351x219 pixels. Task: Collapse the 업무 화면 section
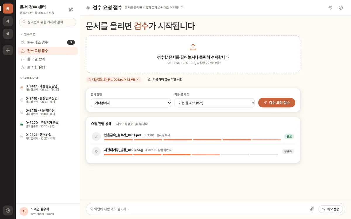(27, 34)
